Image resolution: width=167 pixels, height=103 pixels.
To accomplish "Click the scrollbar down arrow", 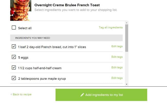I will pos(126,84).
